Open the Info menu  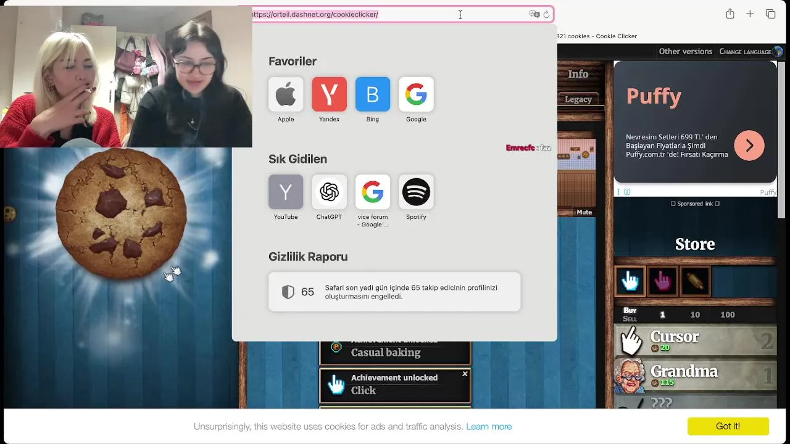578,74
